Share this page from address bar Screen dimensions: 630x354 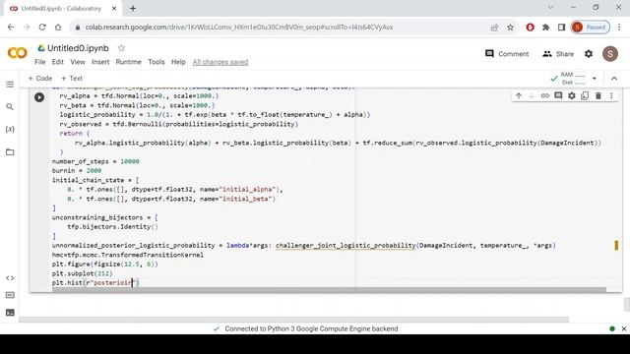(x=494, y=28)
